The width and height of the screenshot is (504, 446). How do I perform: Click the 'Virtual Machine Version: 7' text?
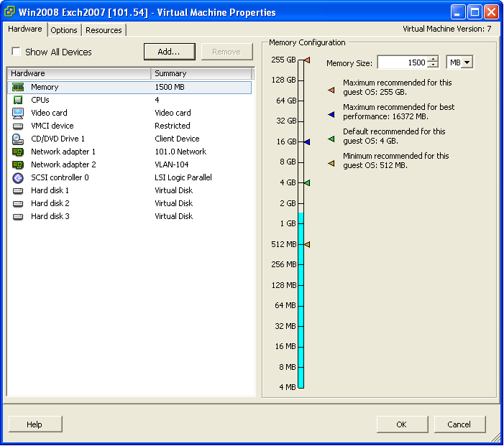click(x=446, y=29)
